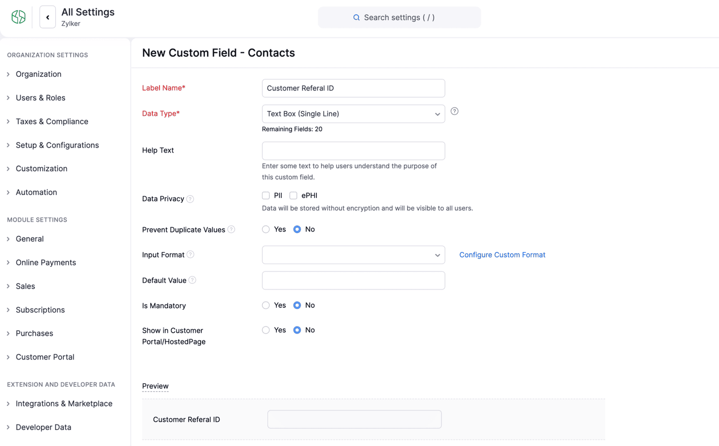Click the Help Text input field

point(353,151)
